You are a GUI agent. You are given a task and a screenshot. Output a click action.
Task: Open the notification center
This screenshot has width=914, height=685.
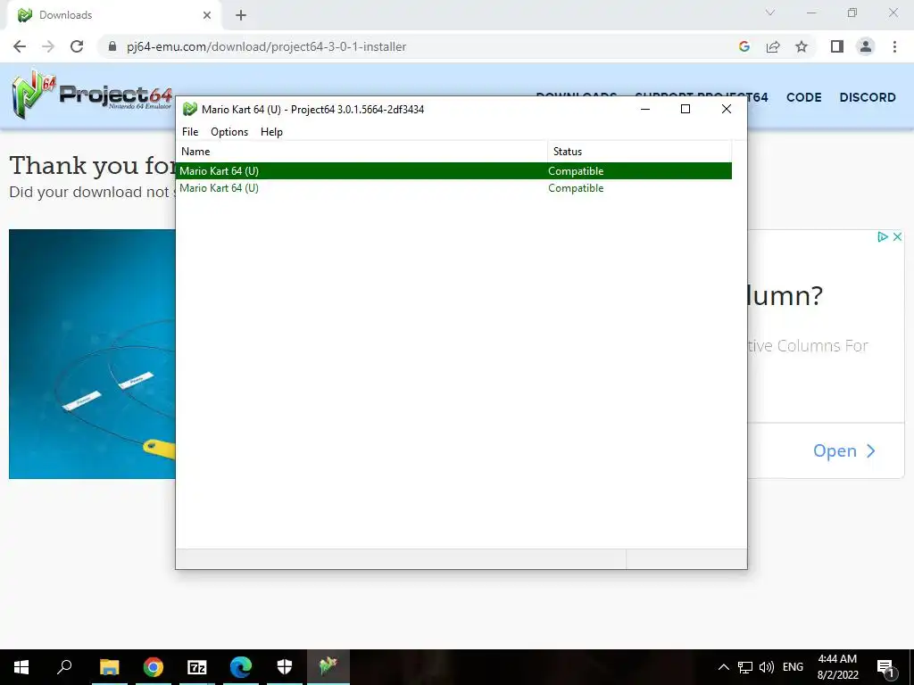click(885, 667)
